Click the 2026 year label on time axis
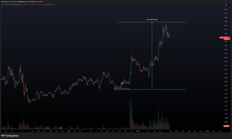The height and width of the screenshot is (139, 232). click(138, 131)
